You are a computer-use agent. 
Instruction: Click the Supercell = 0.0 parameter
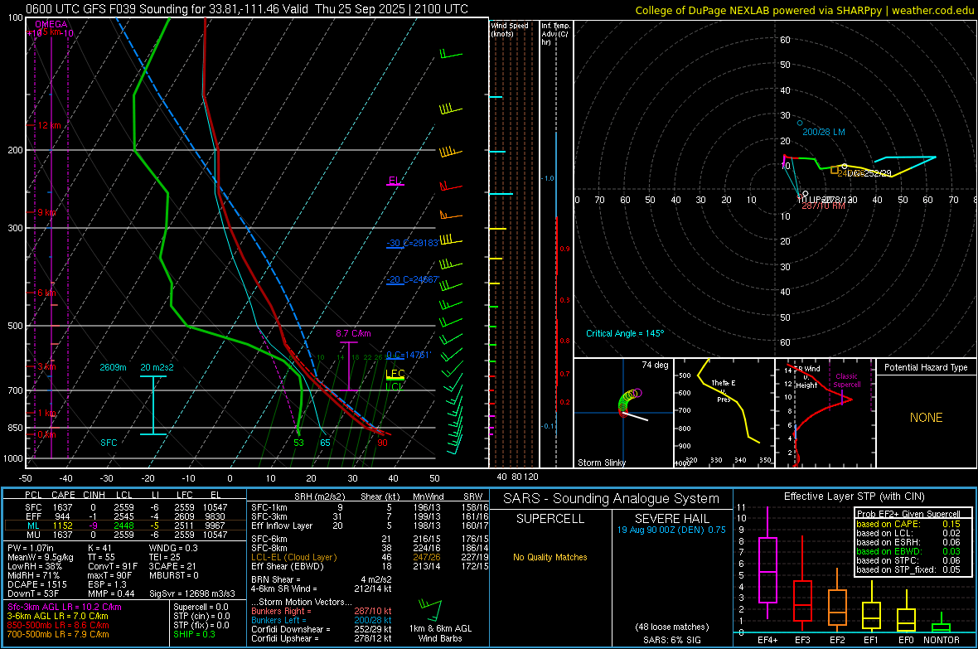click(x=201, y=607)
